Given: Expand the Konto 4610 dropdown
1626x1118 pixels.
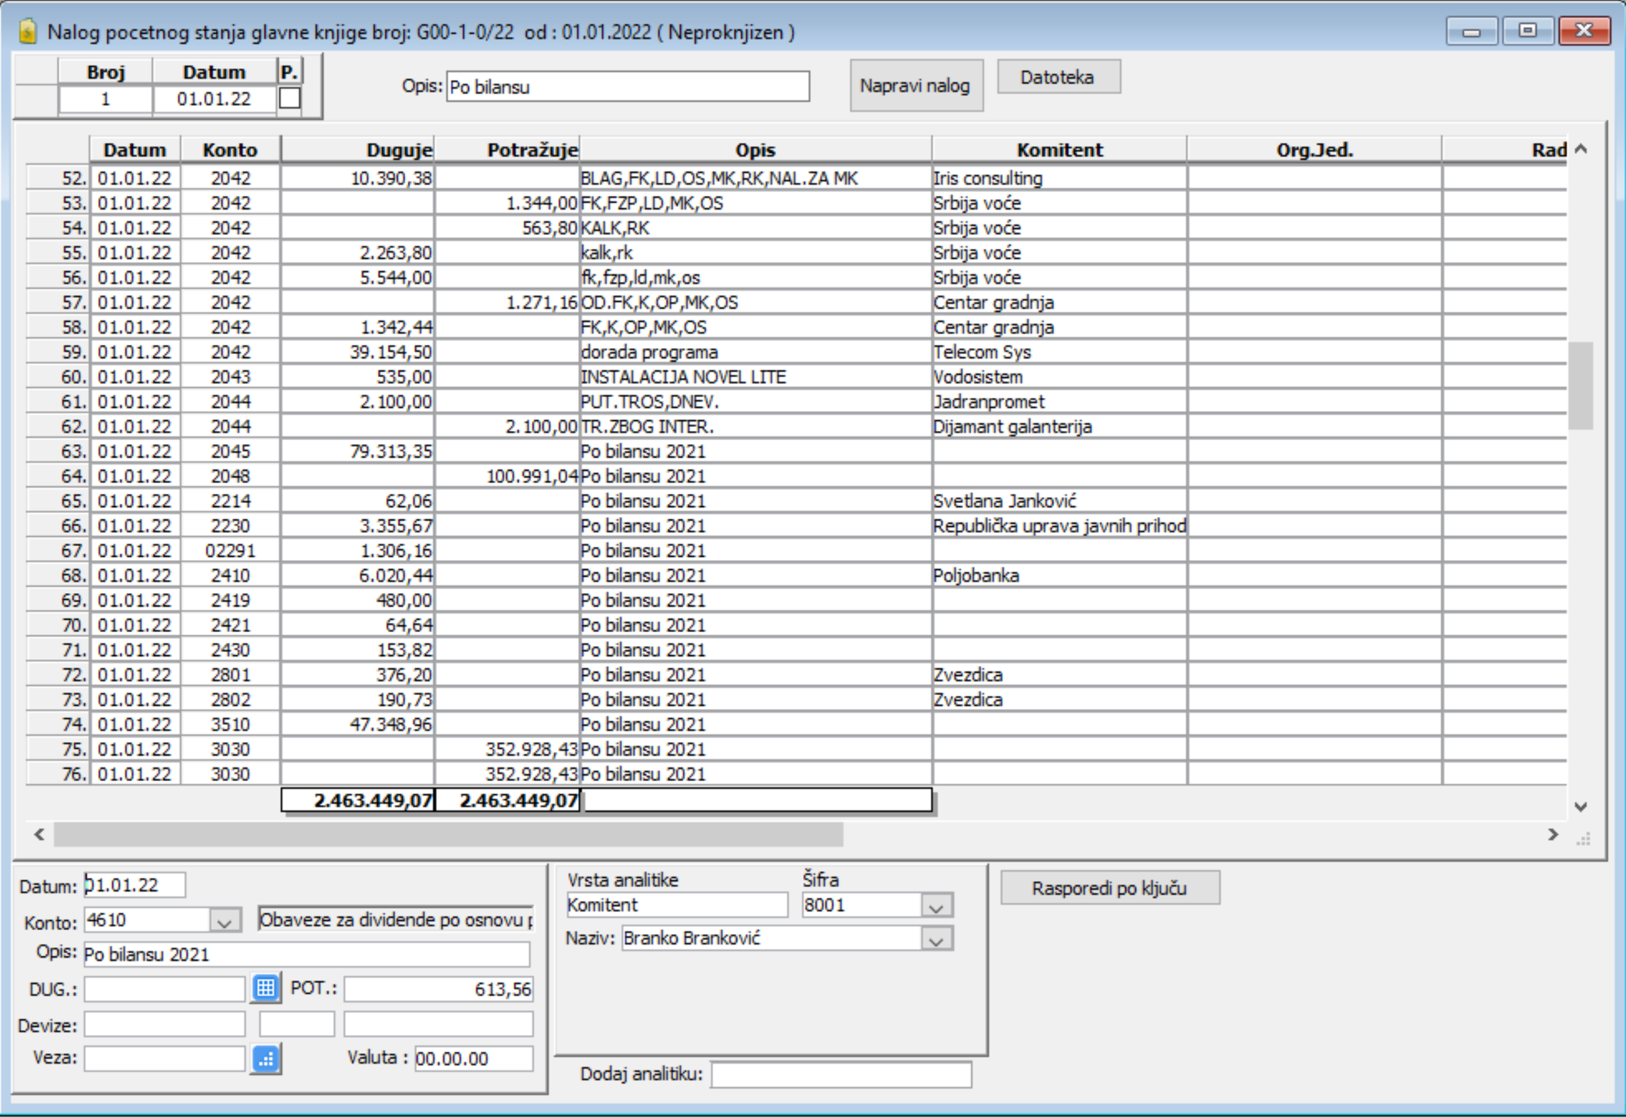Looking at the screenshot, I should (225, 921).
